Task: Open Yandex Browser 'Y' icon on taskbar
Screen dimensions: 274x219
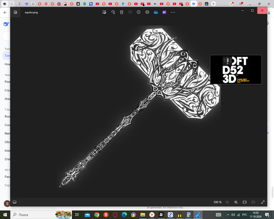Action: 152,215
